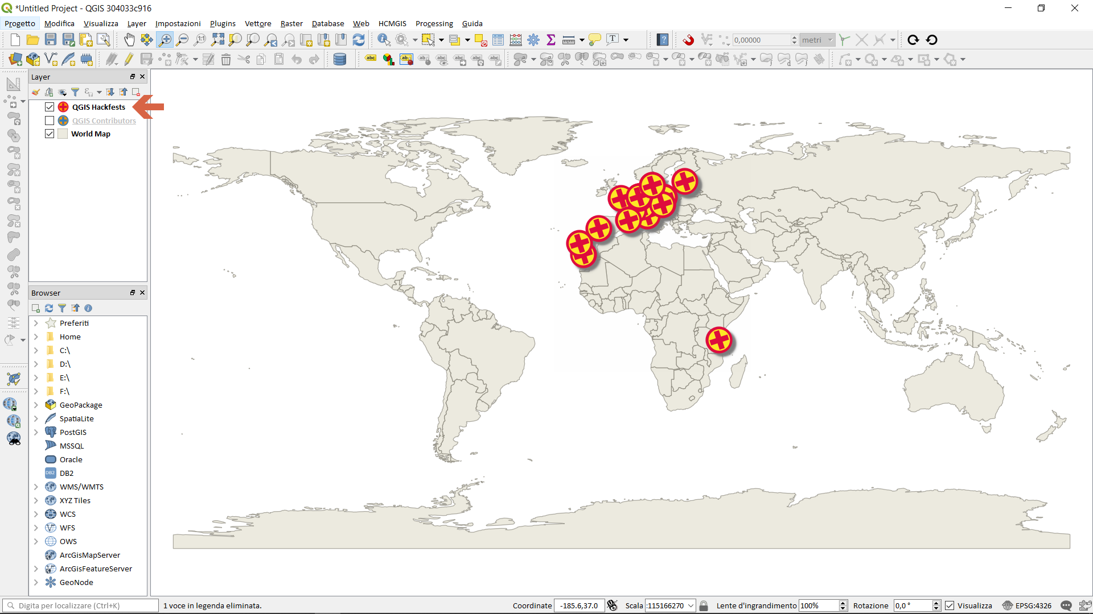Toggle the Visualizza render checkbox
This screenshot has height=614, width=1093.
pos(950,605)
